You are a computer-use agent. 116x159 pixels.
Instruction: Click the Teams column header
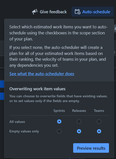(99, 111)
